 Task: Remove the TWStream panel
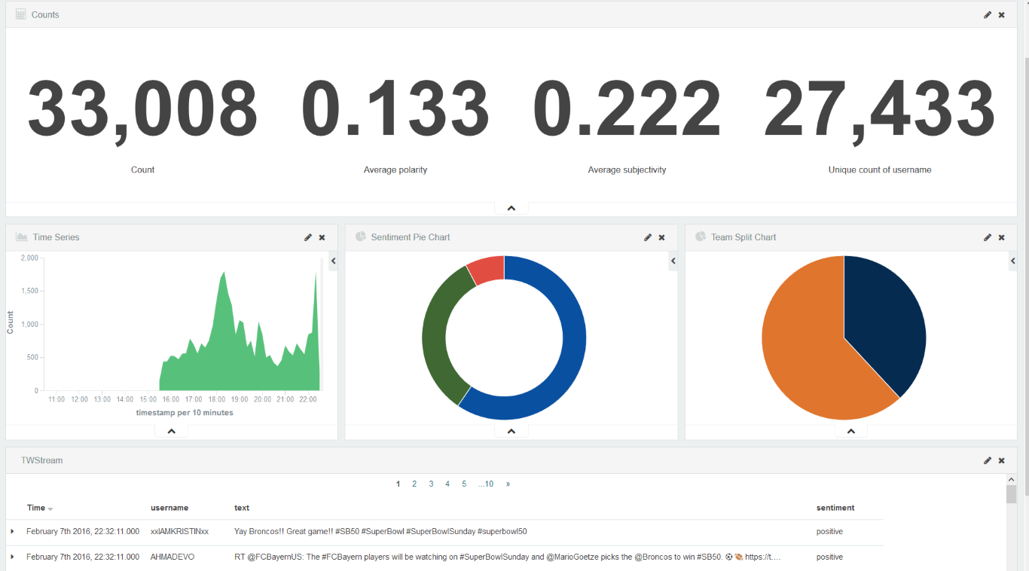(x=1002, y=460)
